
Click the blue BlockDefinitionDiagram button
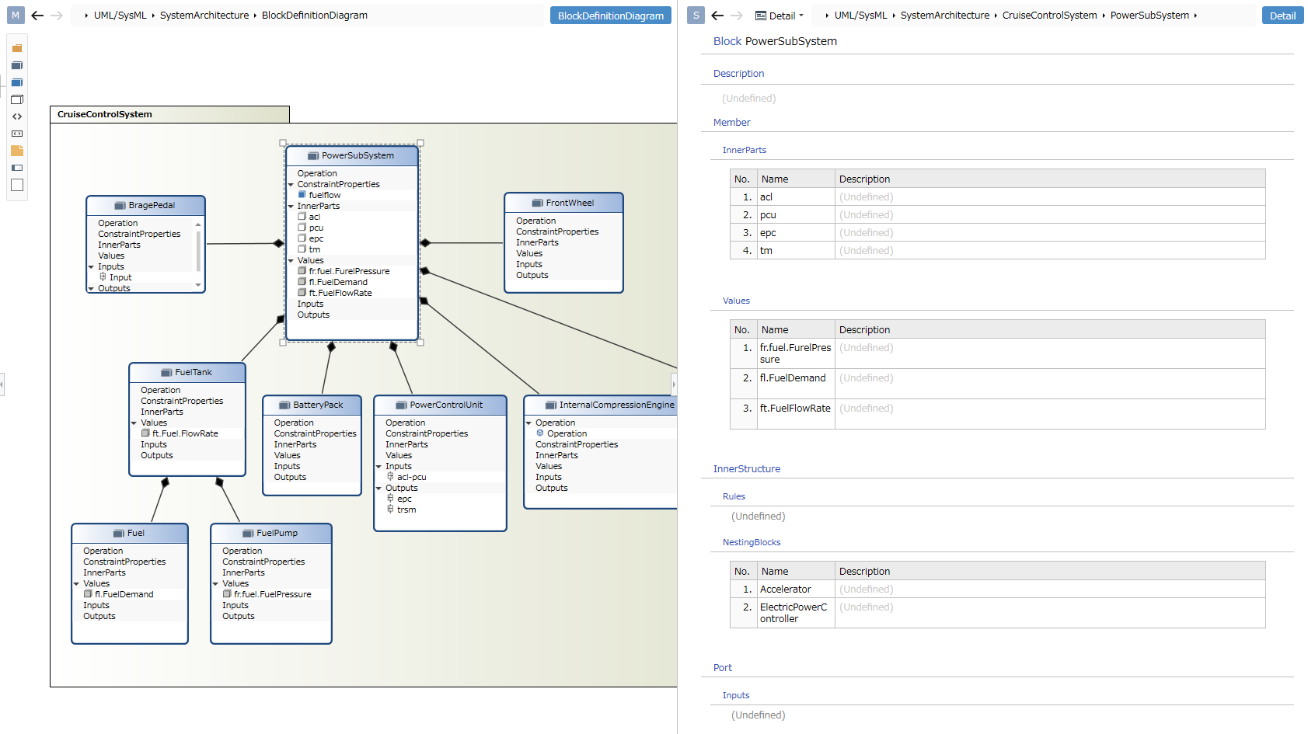click(611, 16)
